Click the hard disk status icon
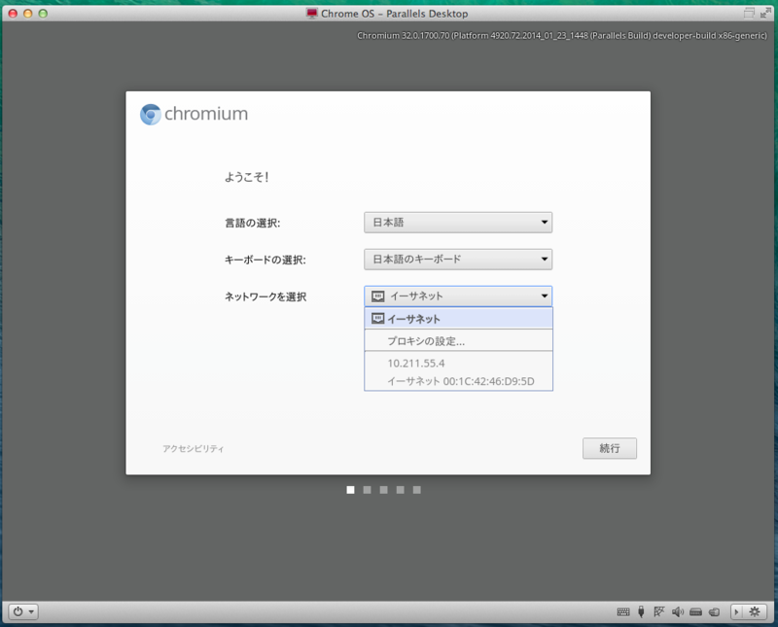Screen dimensions: 778x627 pos(695,611)
